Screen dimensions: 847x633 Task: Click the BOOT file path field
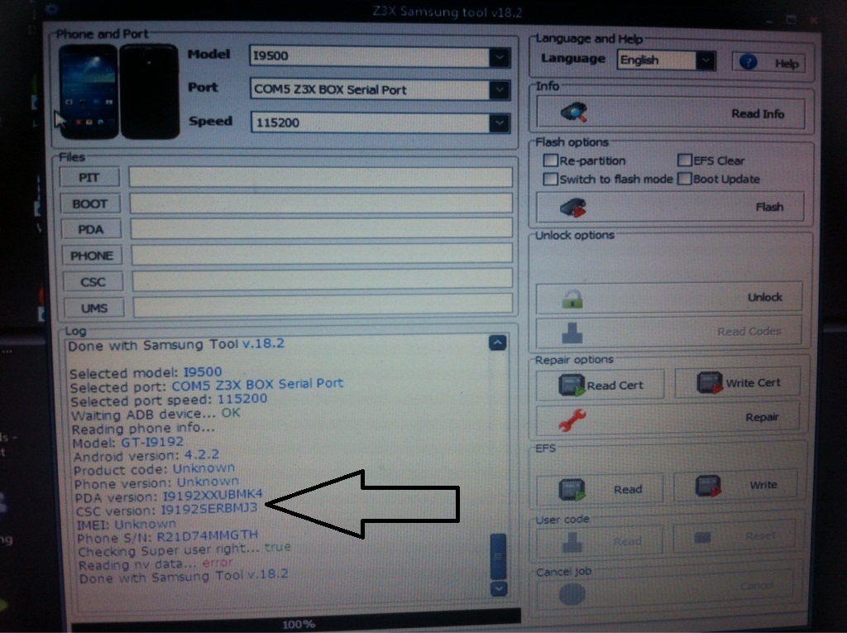coord(321,203)
